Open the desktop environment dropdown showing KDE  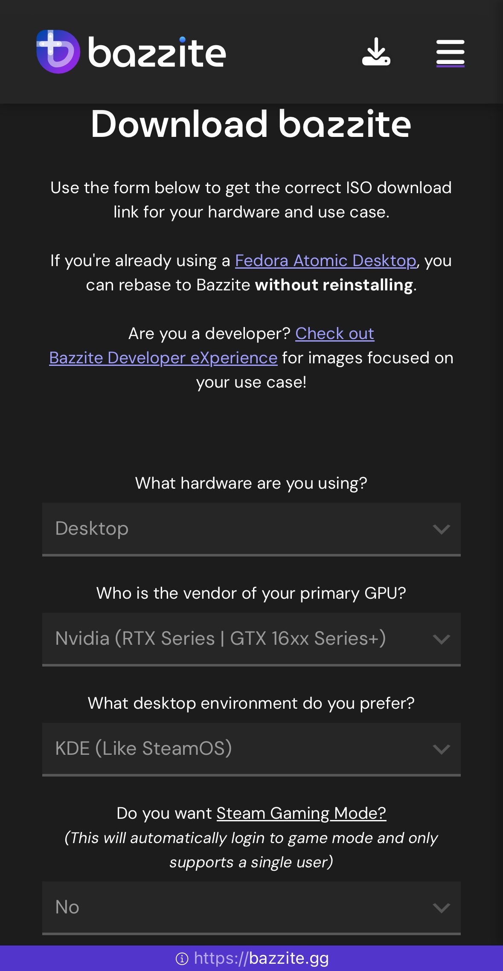[x=251, y=749]
